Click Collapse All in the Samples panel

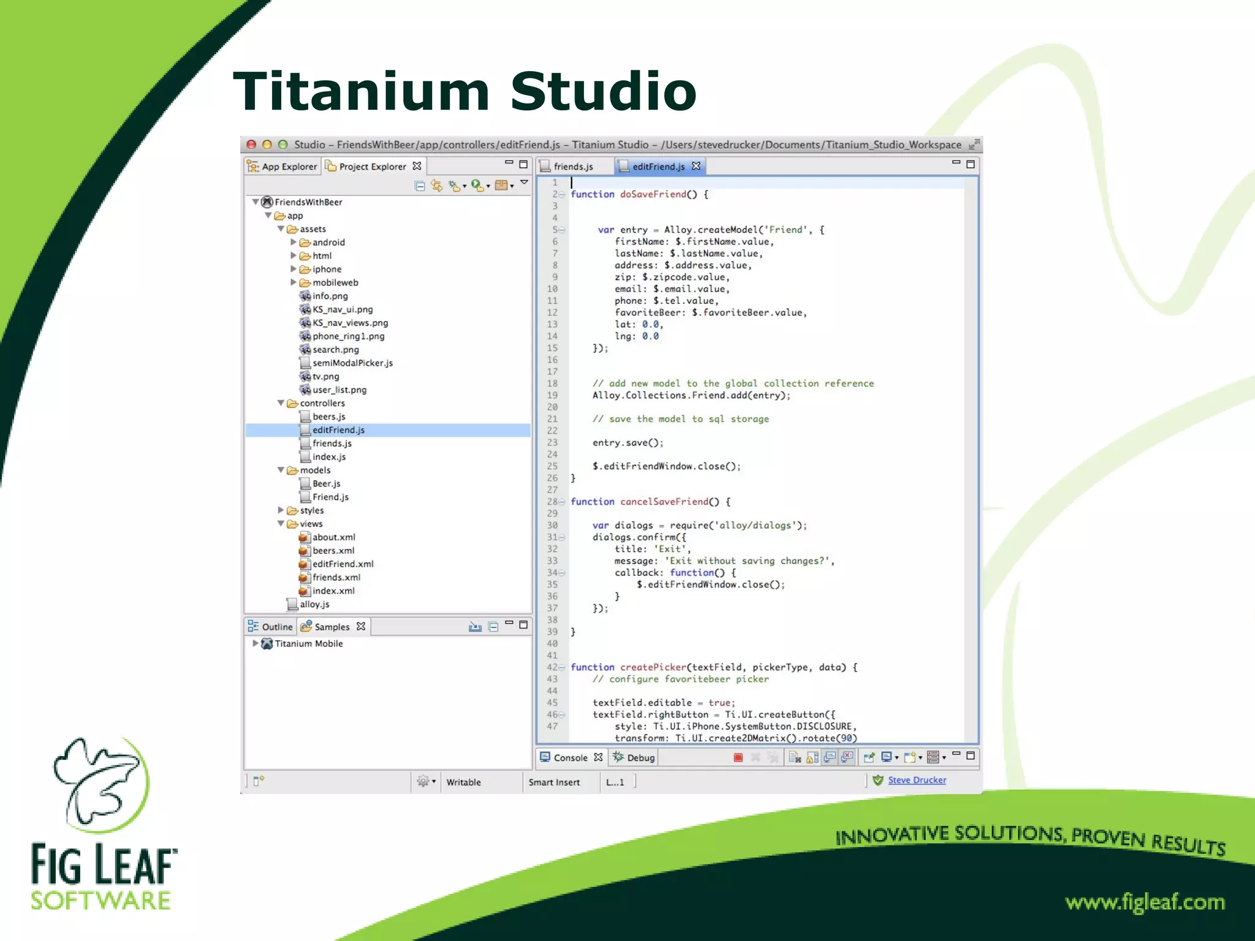(493, 627)
